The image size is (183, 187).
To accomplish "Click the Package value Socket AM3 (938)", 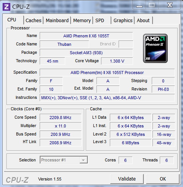I will pyautogui.click(x=86, y=53).
